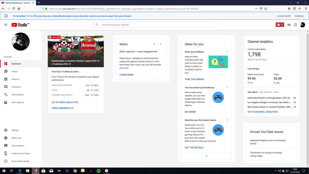This screenshot has width=309, height=174.
Task: Open the account avatar in the header
Action: click(303, 25)
